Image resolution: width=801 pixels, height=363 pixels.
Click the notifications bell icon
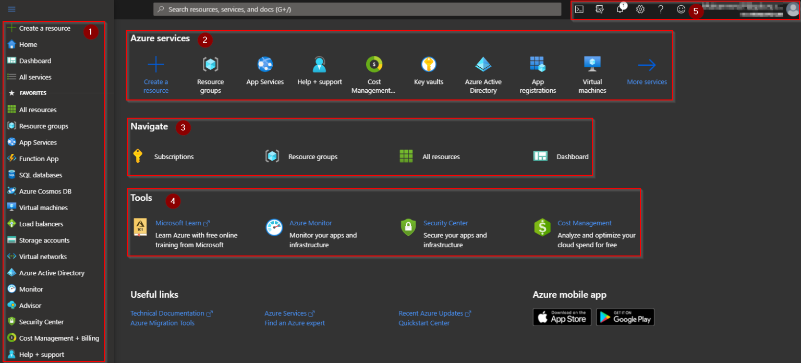[x=620, y=9]
